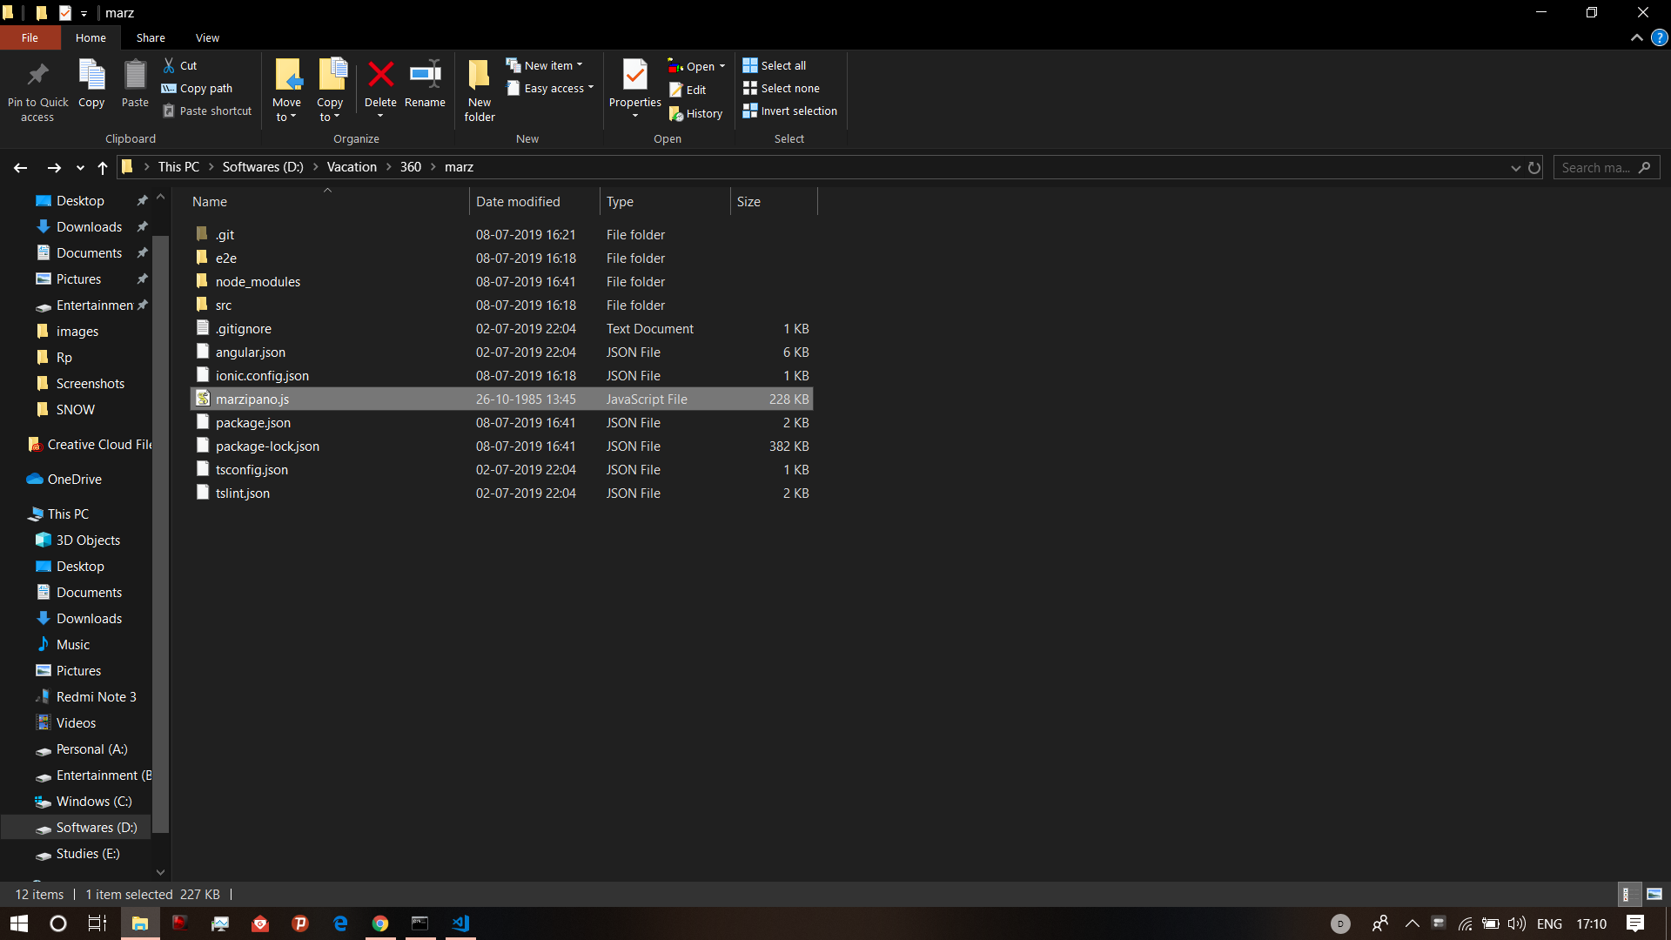Click the Paste icon
The image size is (1671, 940).
(x=135, y=84)
